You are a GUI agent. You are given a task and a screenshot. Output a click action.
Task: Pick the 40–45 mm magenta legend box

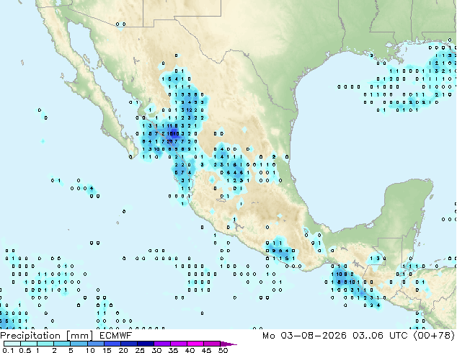(195, 344)
